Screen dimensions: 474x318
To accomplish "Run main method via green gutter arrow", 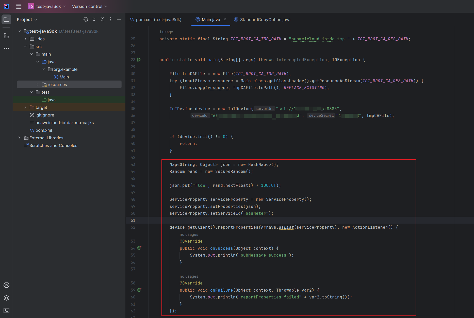I will [x=139, y=60].
